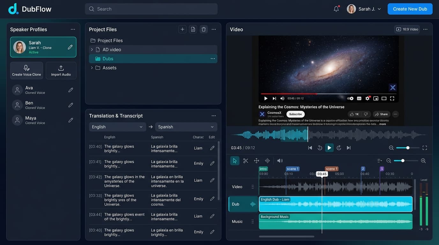Viewport: 439px width, 245px height.
Task: Select the scissors cut tool
Action: (246, 161)
